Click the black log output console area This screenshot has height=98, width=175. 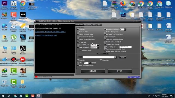(55, 48)
